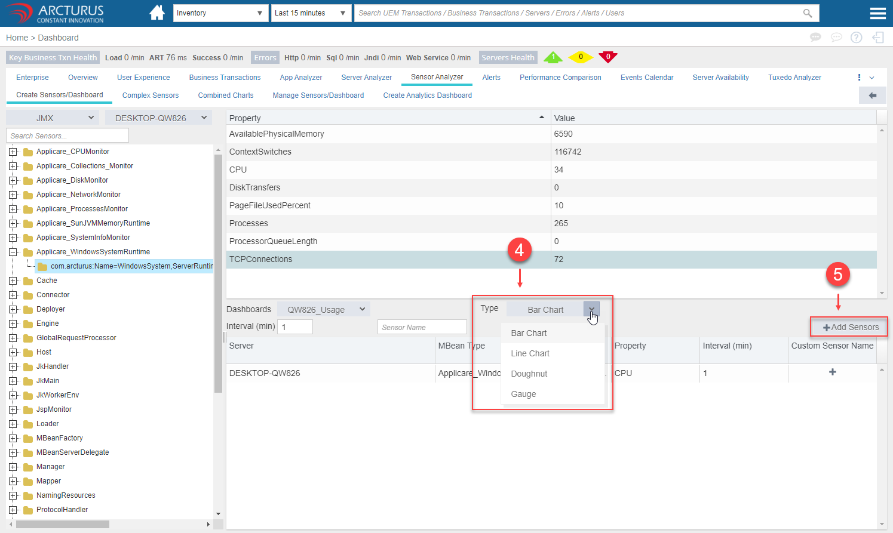Screen dimensions: 893x533
Task: Open the hamburger menu icon
Action: click(877, 13)
